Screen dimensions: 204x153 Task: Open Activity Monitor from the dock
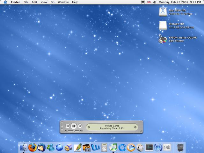[149, 148]
